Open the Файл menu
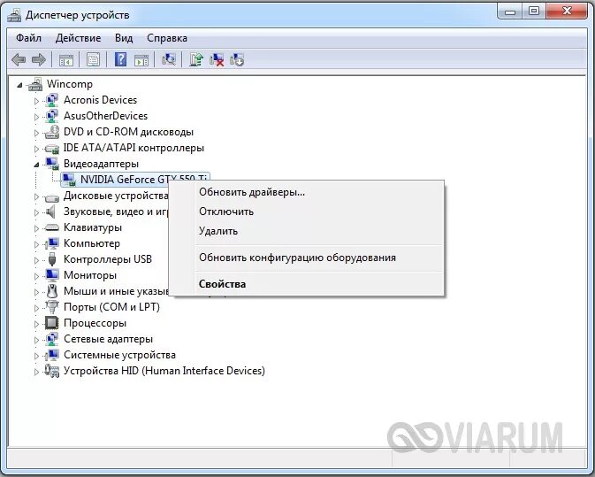This screenshot has height=477, width=595. tap(28, 38)
